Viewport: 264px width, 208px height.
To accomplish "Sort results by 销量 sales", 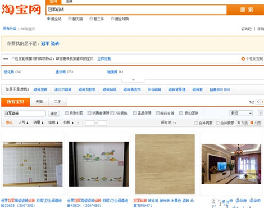I will pyautogui.click(x=38, y=123).
